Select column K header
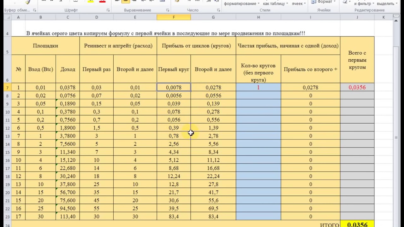404x227 pixels. click(x=384, y=17)
